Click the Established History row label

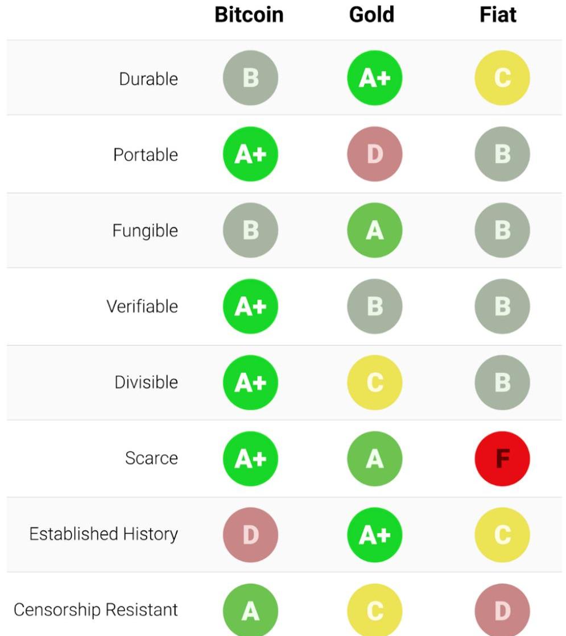104,534
